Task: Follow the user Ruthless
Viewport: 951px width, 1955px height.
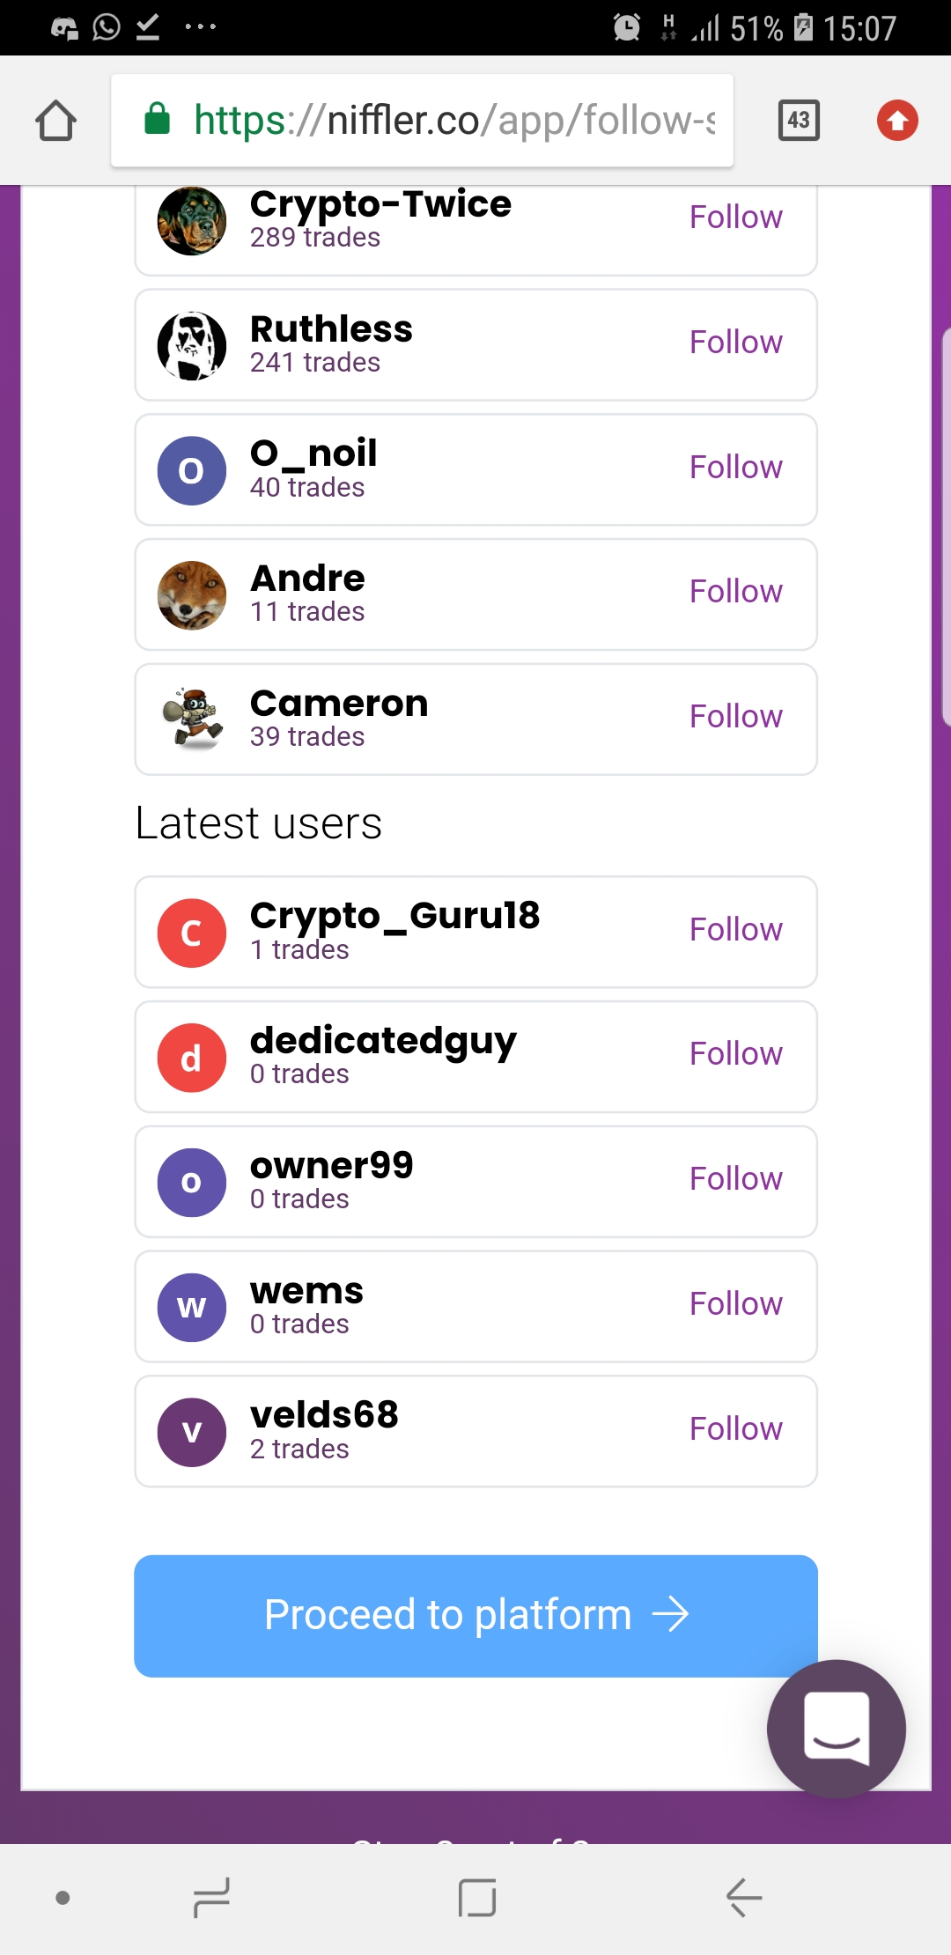Action: [735, 343]
